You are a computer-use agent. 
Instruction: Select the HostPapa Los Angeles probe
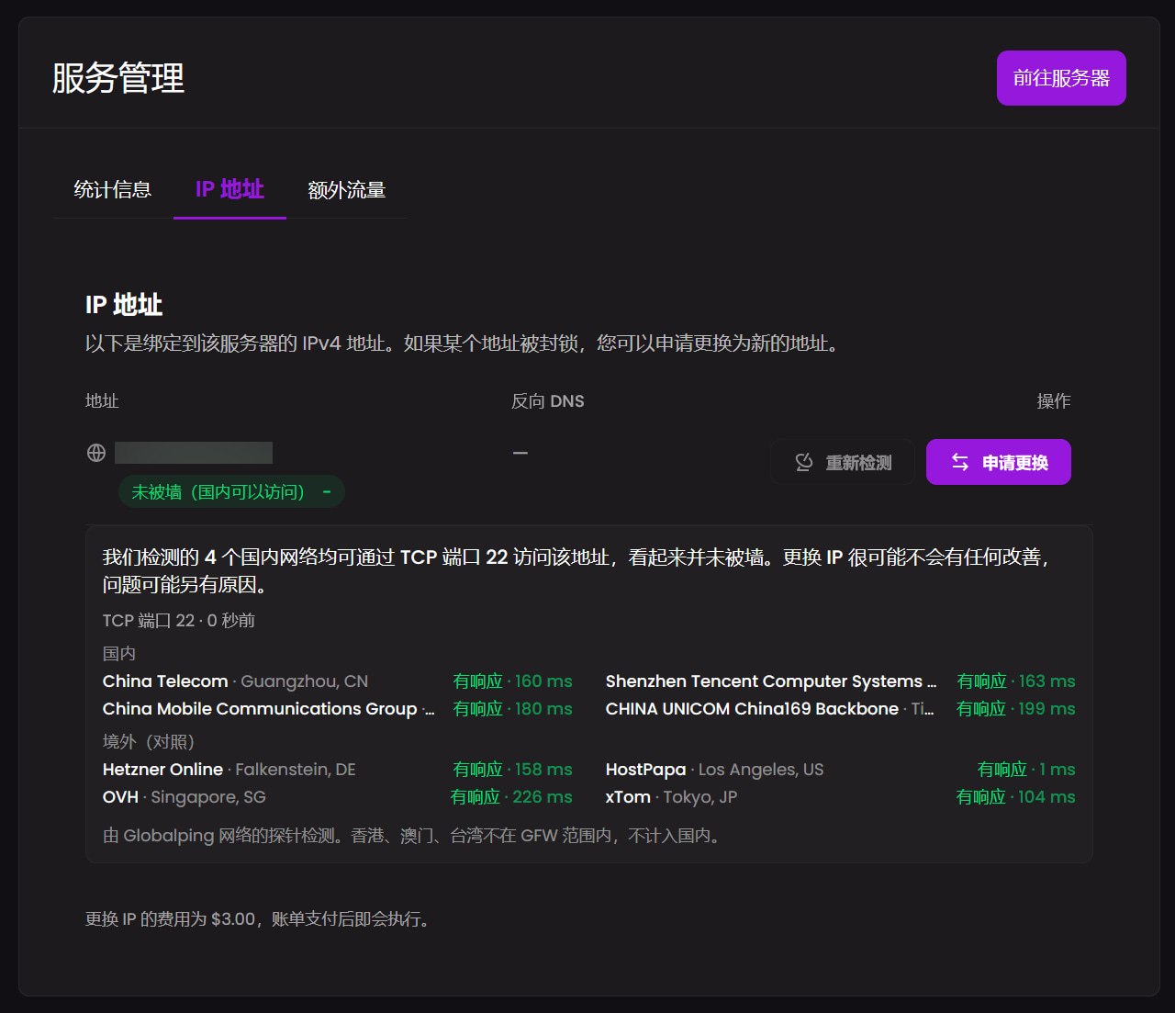(x=715, y=770)
